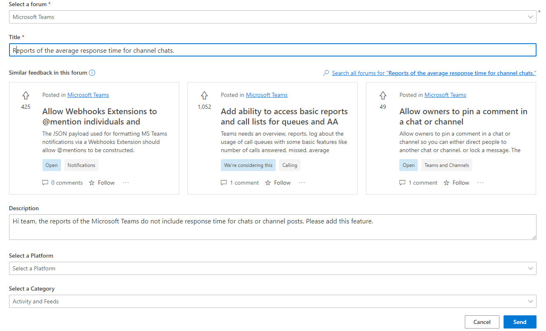Click the Send button
This screenshot has height=331, width=546.
click(x=520, y=322)
